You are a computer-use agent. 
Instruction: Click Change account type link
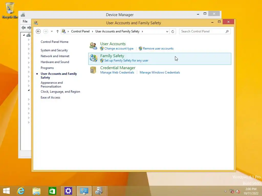pos(119,48)
